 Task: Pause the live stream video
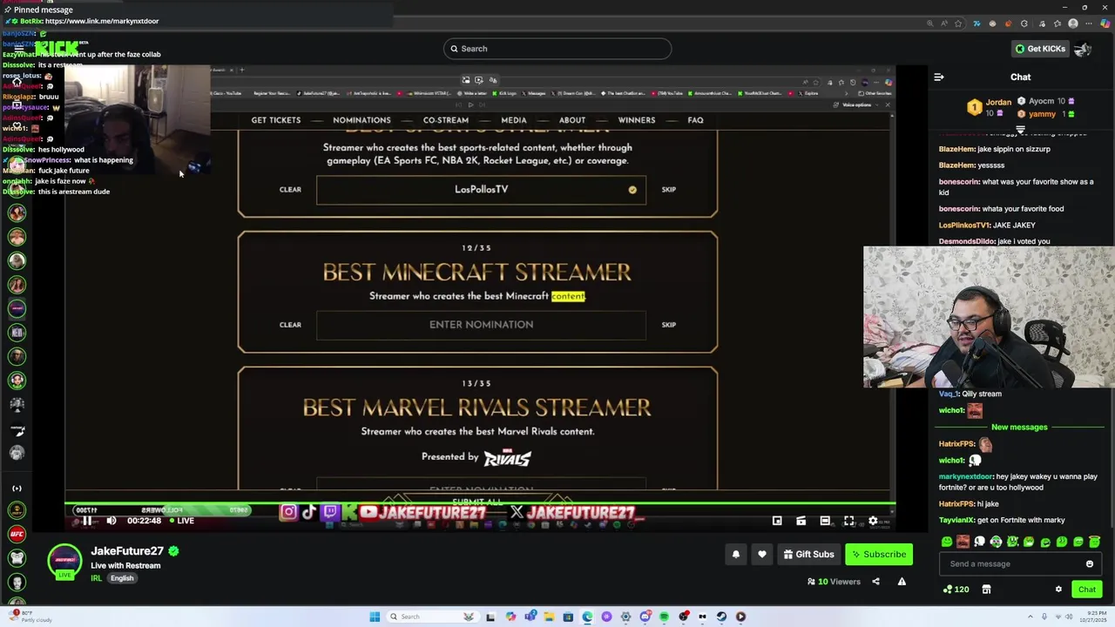(87, 521)
